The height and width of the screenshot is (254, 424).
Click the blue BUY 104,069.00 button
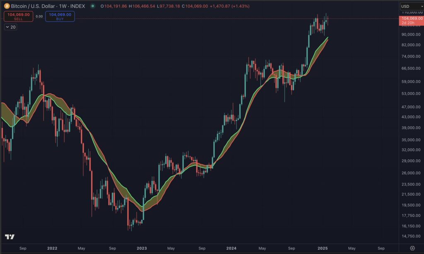pos(60,17)
